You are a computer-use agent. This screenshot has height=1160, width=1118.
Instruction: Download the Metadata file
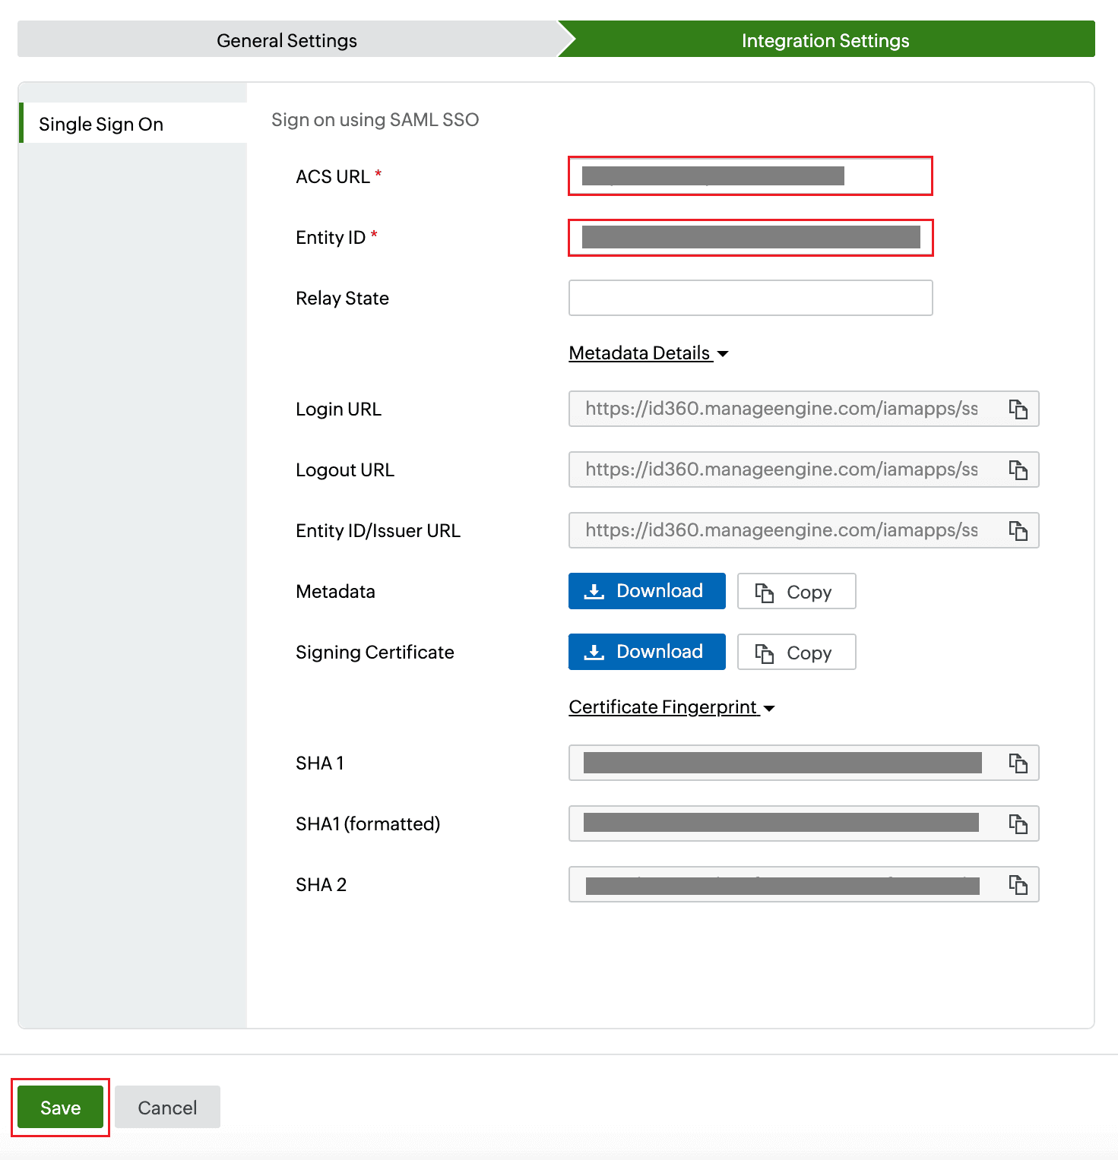[x=647, y=591]
